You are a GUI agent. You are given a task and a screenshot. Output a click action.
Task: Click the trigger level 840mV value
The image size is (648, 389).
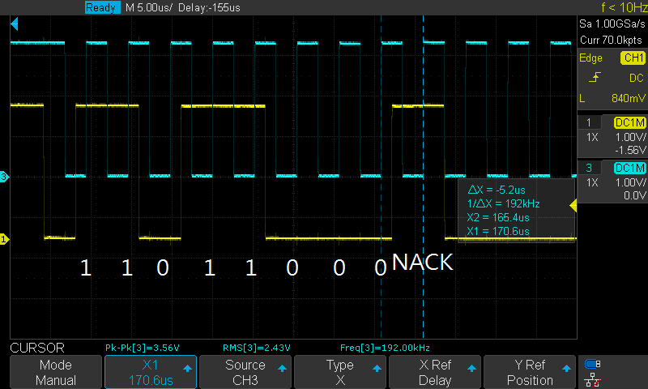pyautogui.click(x=629, y=98)
